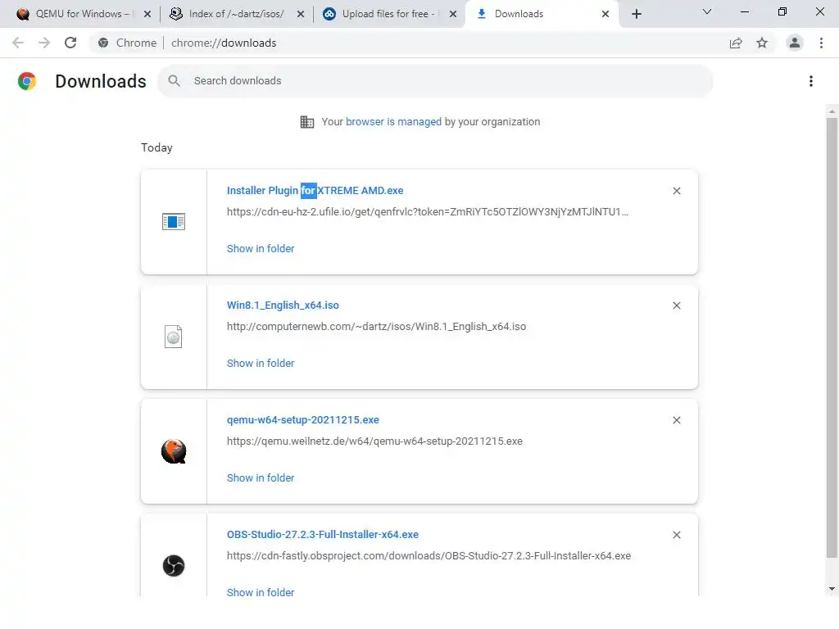This screenshot has width=839, height=629.
Task: Open the 'browser is managed' link
Action: coord(393,122)
